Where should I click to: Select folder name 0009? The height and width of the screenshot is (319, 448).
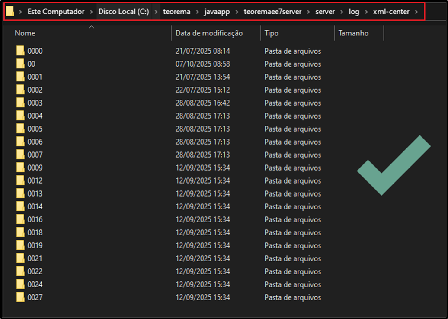tap(35, 168)
